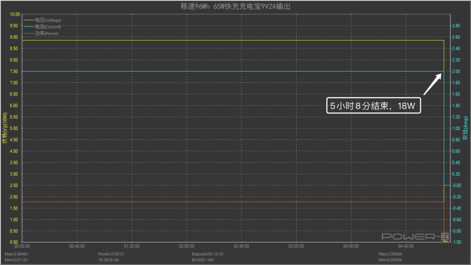
Task: Click the white annotation arrow
Action: 432,84
